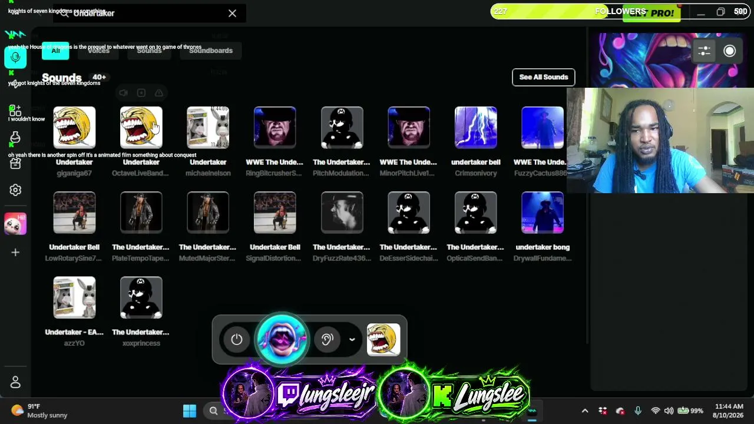Click the laughing face sound in the bottom bar

383,340
